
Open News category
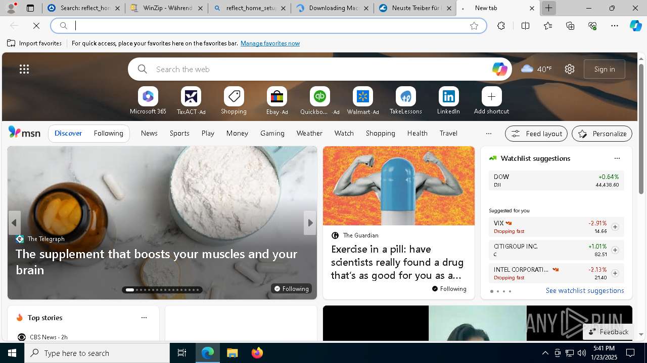pyautogui.click(x=149, y=133)
